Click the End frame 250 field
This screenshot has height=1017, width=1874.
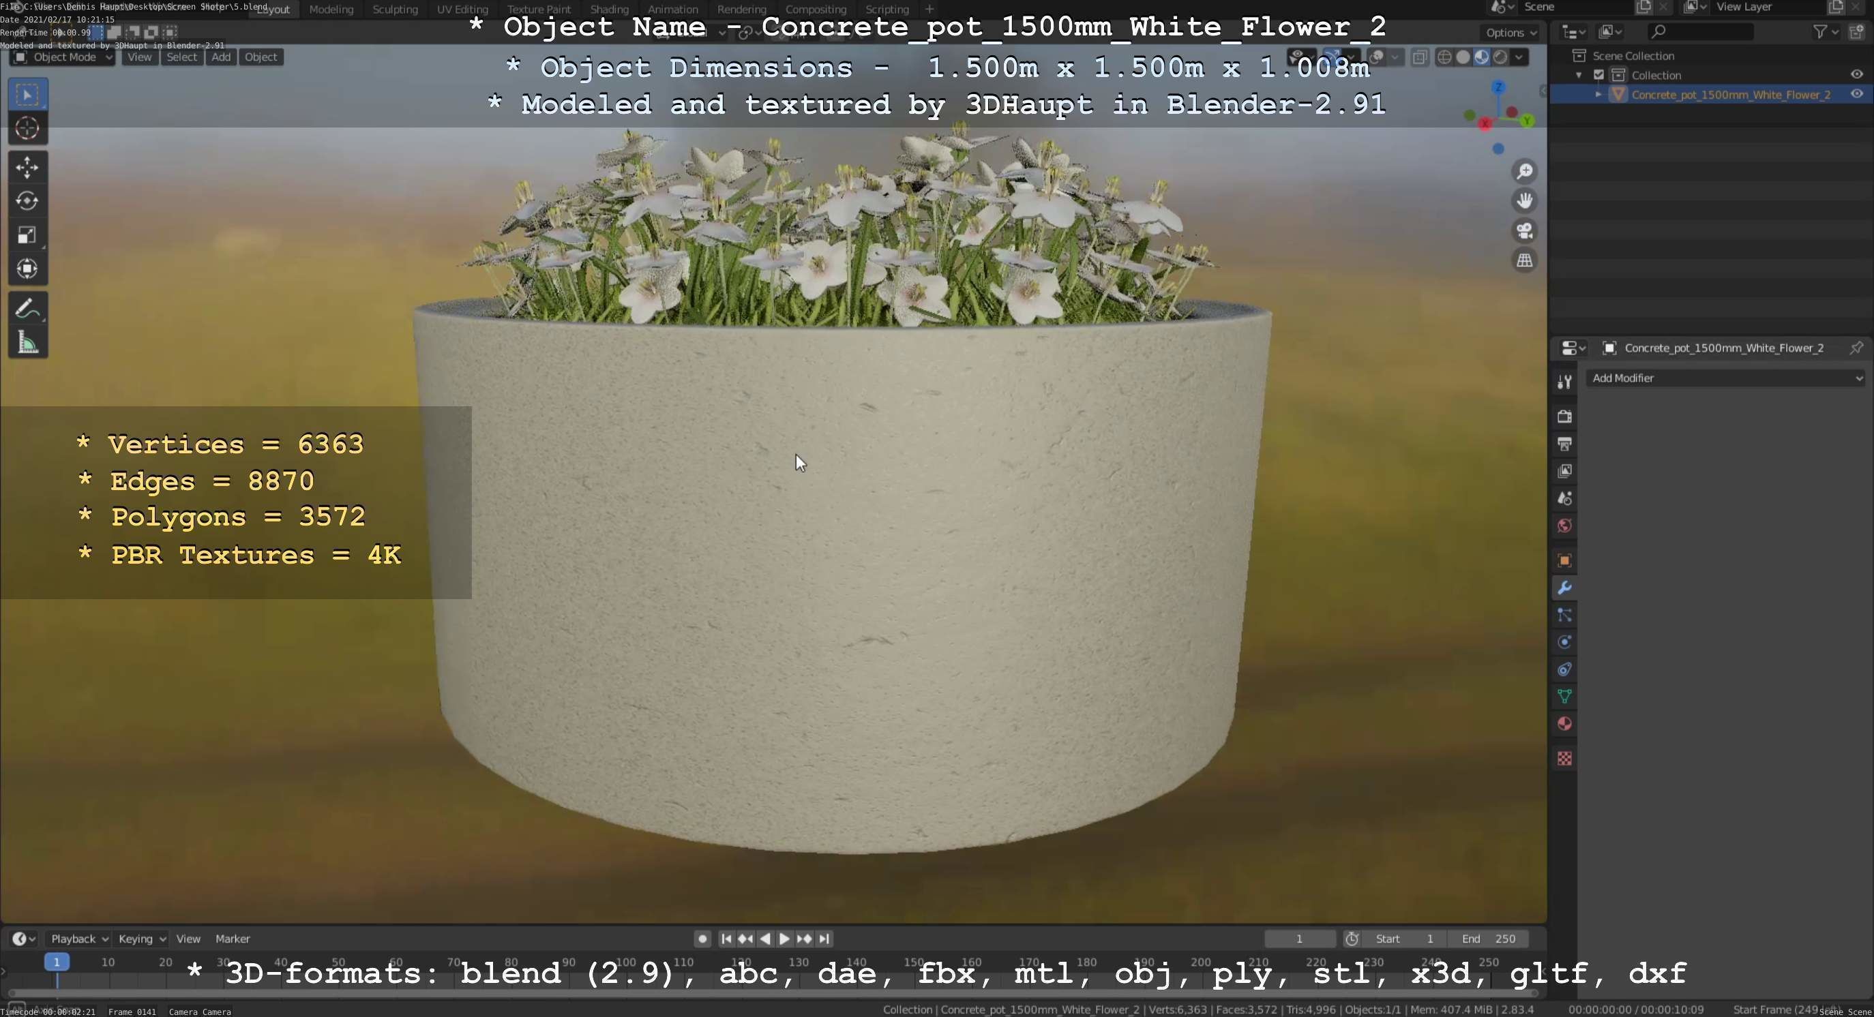[x=1488, y=939]
